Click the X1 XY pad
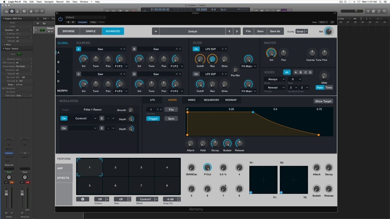Screen dimensions: 390x219 point(263,180)
